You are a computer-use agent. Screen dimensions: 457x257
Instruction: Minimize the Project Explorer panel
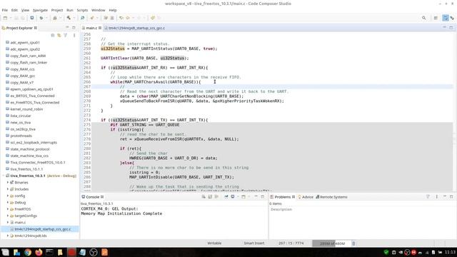click(x=67, y=28)
